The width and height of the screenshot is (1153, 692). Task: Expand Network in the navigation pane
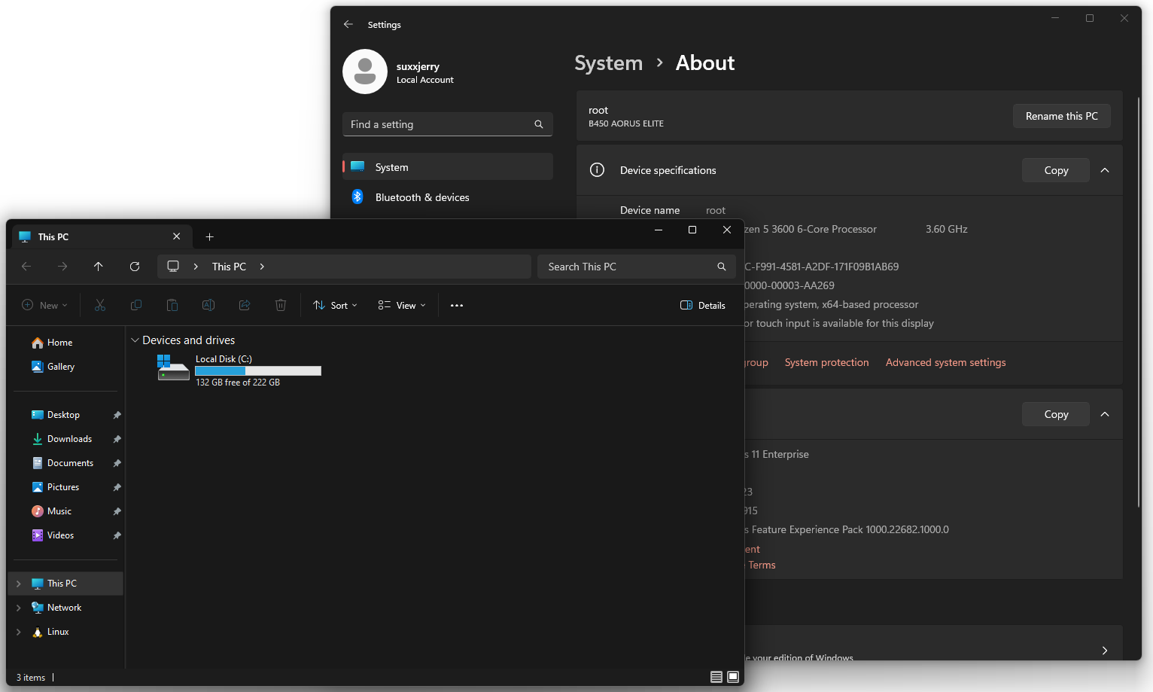(x=19, y=608)
